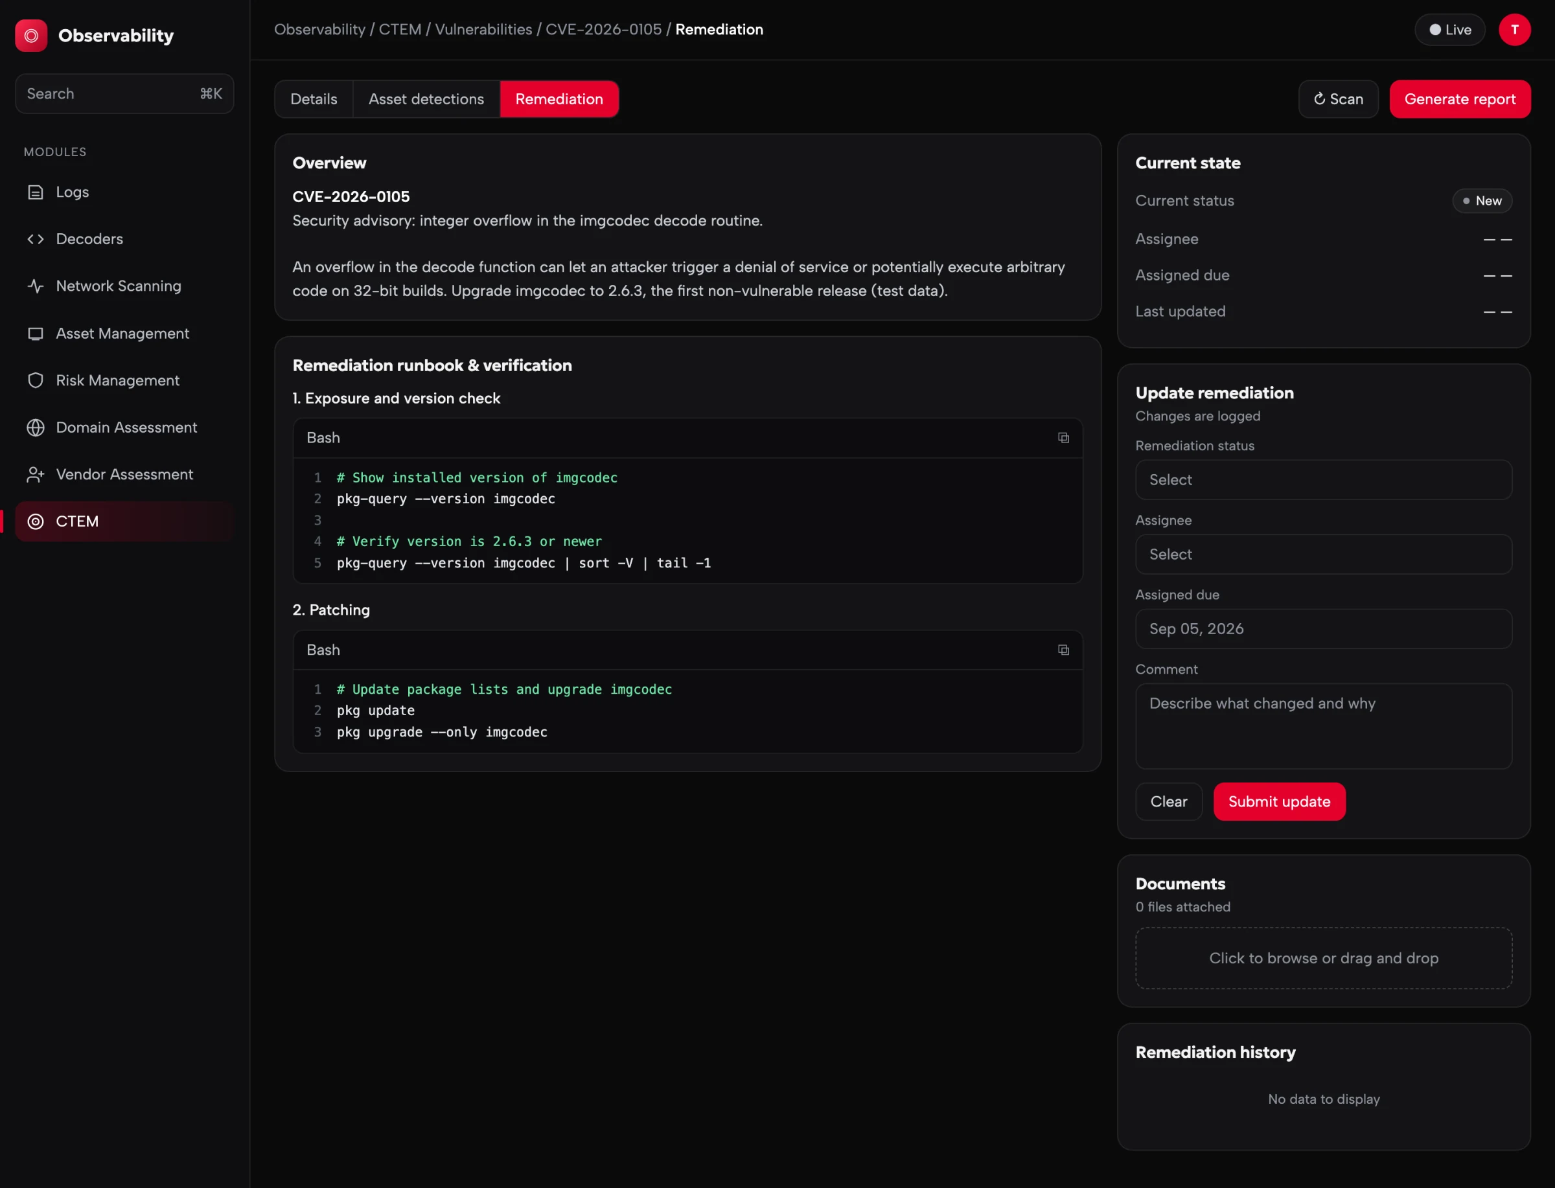Switch to the Details tab
The image size is (1555, 1188).
[313, 99]
